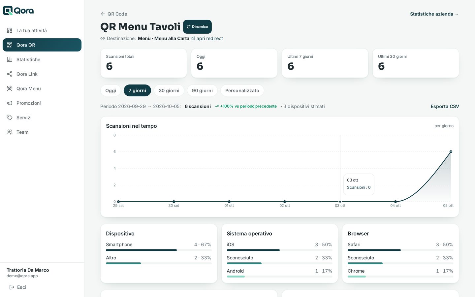
Task: Select the Oggi period filter
Action: [111, 90]
